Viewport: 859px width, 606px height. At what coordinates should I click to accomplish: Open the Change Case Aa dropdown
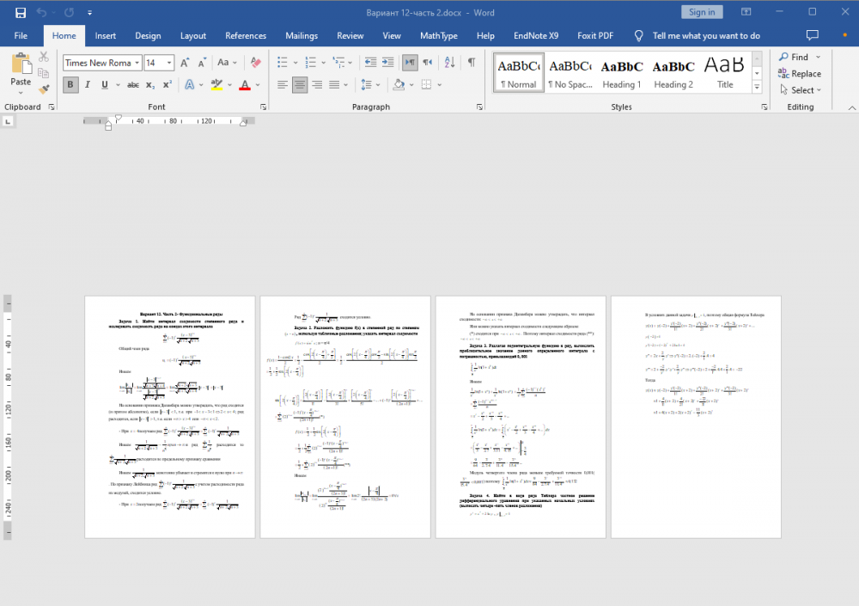226,63
